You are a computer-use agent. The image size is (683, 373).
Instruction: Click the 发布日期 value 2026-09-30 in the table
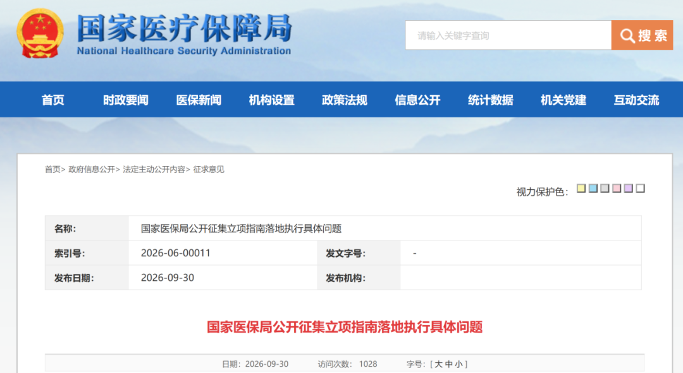[167, 278]
